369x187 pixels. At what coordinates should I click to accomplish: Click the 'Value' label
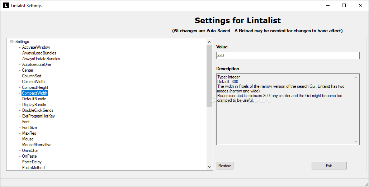[222, 47]
